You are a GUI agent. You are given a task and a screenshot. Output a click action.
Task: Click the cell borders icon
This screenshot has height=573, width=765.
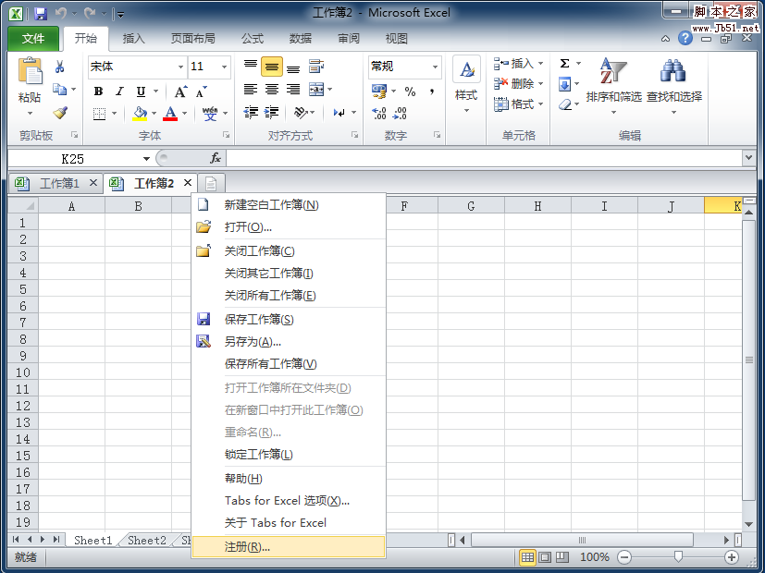99,114
